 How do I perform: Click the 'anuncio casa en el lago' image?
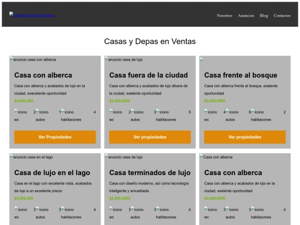(x=31, y=157)
